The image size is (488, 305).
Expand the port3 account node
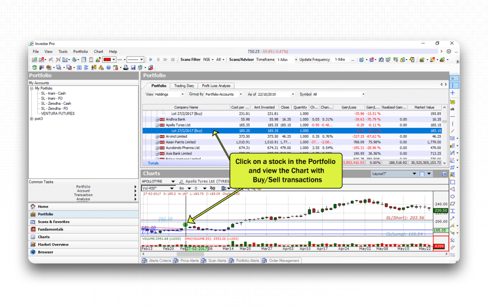pos(31,119)
